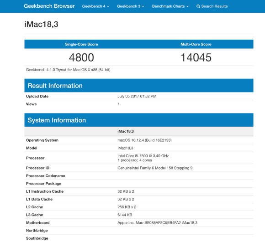Click the Benchmark Charts caret arrow
The image size is (265, 242).
pyautogui.click(x=187, y=6)
